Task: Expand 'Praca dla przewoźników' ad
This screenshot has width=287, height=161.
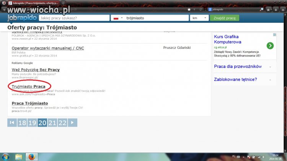Action: [270, 67]
